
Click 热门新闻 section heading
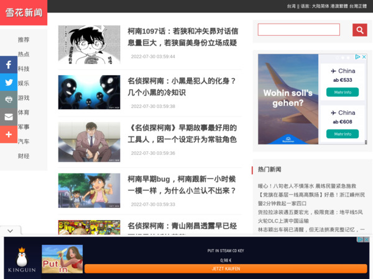270,169
